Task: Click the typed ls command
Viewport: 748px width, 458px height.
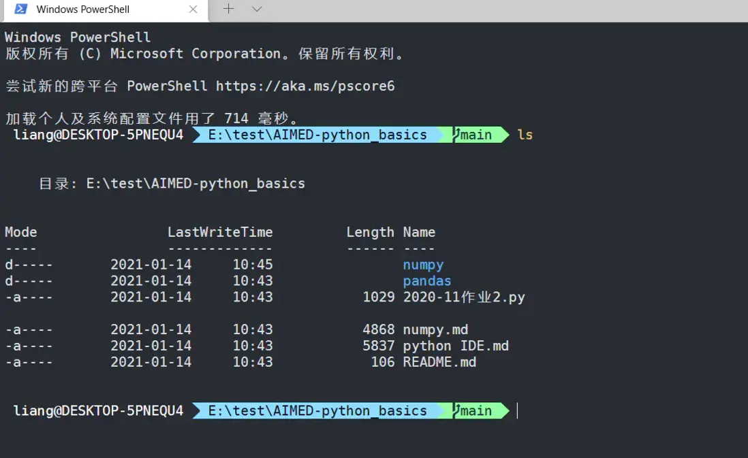Action: tap(525, 135)
